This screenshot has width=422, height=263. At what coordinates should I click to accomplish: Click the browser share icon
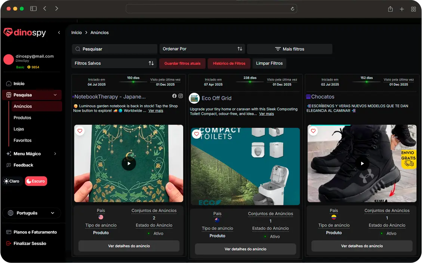(x=390, y=9)
